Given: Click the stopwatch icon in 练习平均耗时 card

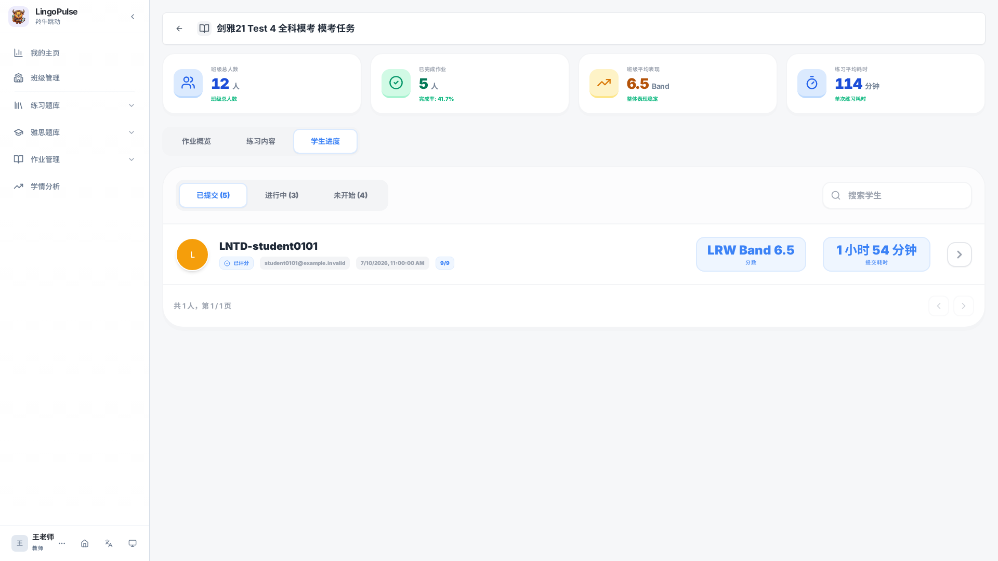Looking at the screenshot, I should [812, 83].
